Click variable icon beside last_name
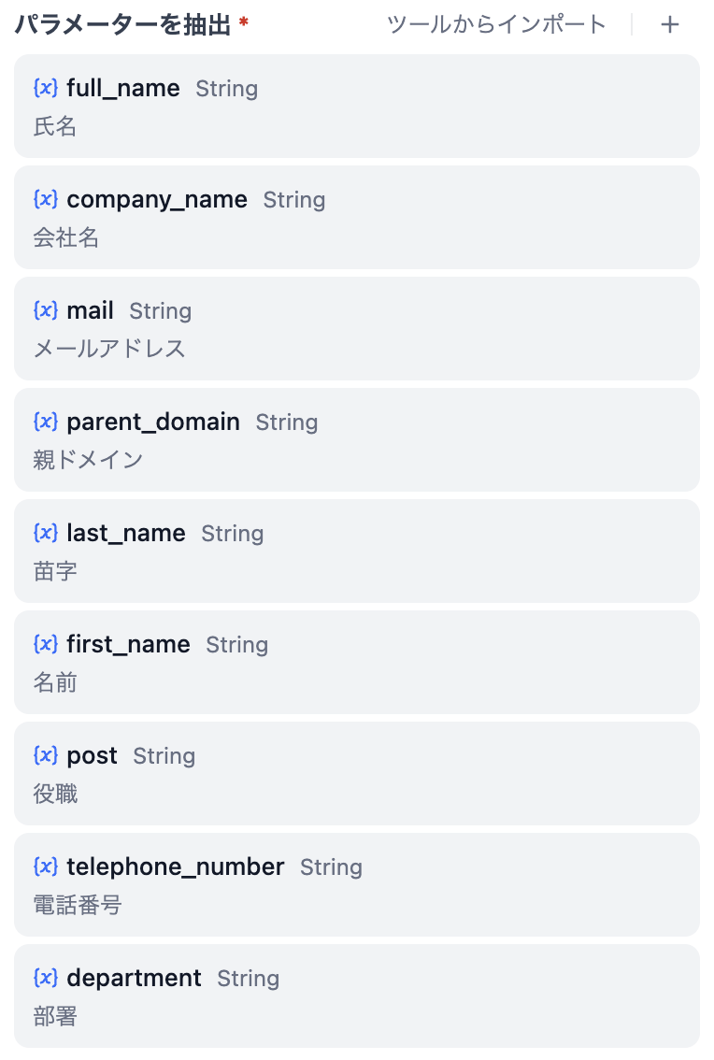Viewport: 714px width, 1060px height. 46,533
